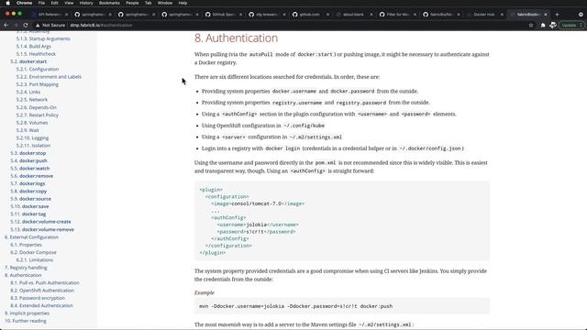Go to 5.3 docker:stop section
The image size is (587, 330).
tap(28, 153)
